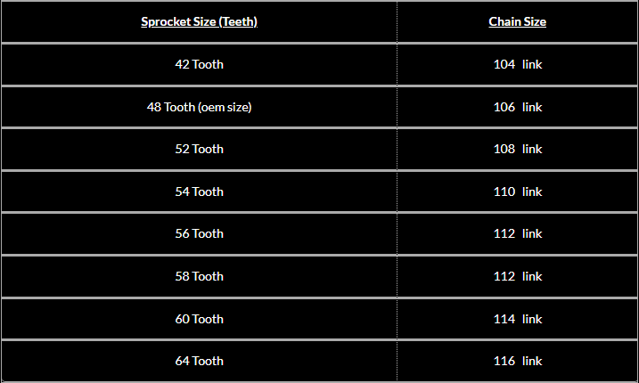
Task: Click the word "Teeth" in the header
Action: coord(237,21)
